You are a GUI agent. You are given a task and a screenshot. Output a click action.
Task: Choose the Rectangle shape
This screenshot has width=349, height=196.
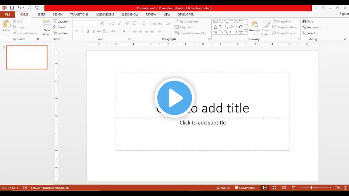click(x=231, y=22)
